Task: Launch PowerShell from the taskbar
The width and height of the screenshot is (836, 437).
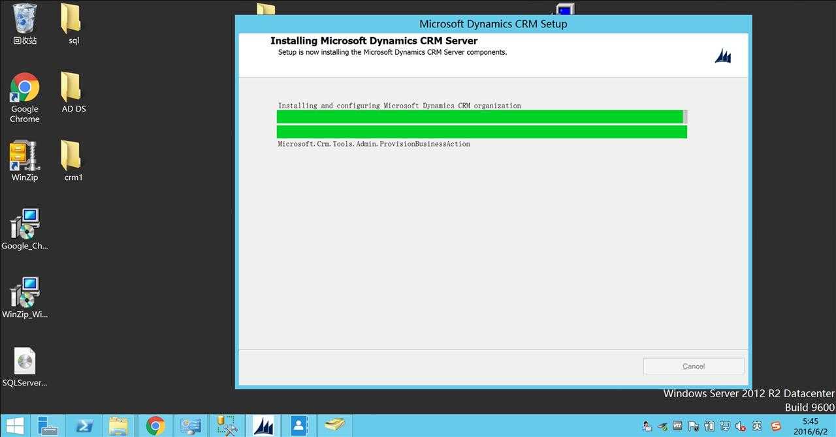Action: 84,426
